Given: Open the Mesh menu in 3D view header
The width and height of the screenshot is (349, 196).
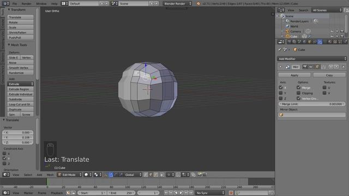Looking at the screenshot, I should [x=50, y=175].
